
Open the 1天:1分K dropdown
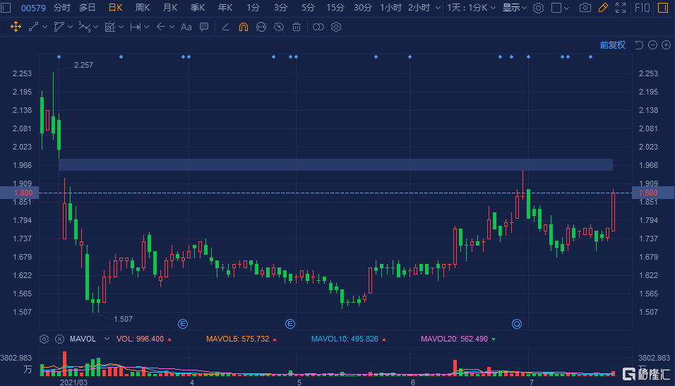click(472, 8)
